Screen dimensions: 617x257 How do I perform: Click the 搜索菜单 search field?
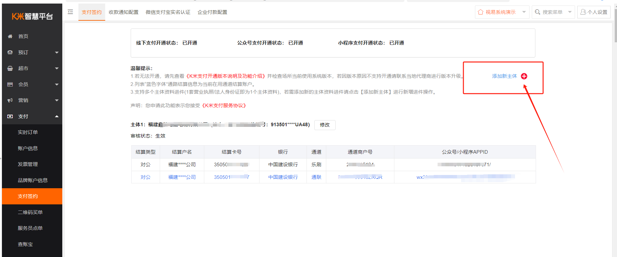click(553, 12)
